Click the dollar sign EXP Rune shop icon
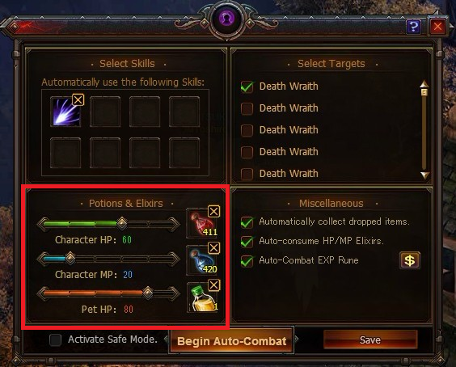Viewport: 456px width, 367px height. click(409, 260)
